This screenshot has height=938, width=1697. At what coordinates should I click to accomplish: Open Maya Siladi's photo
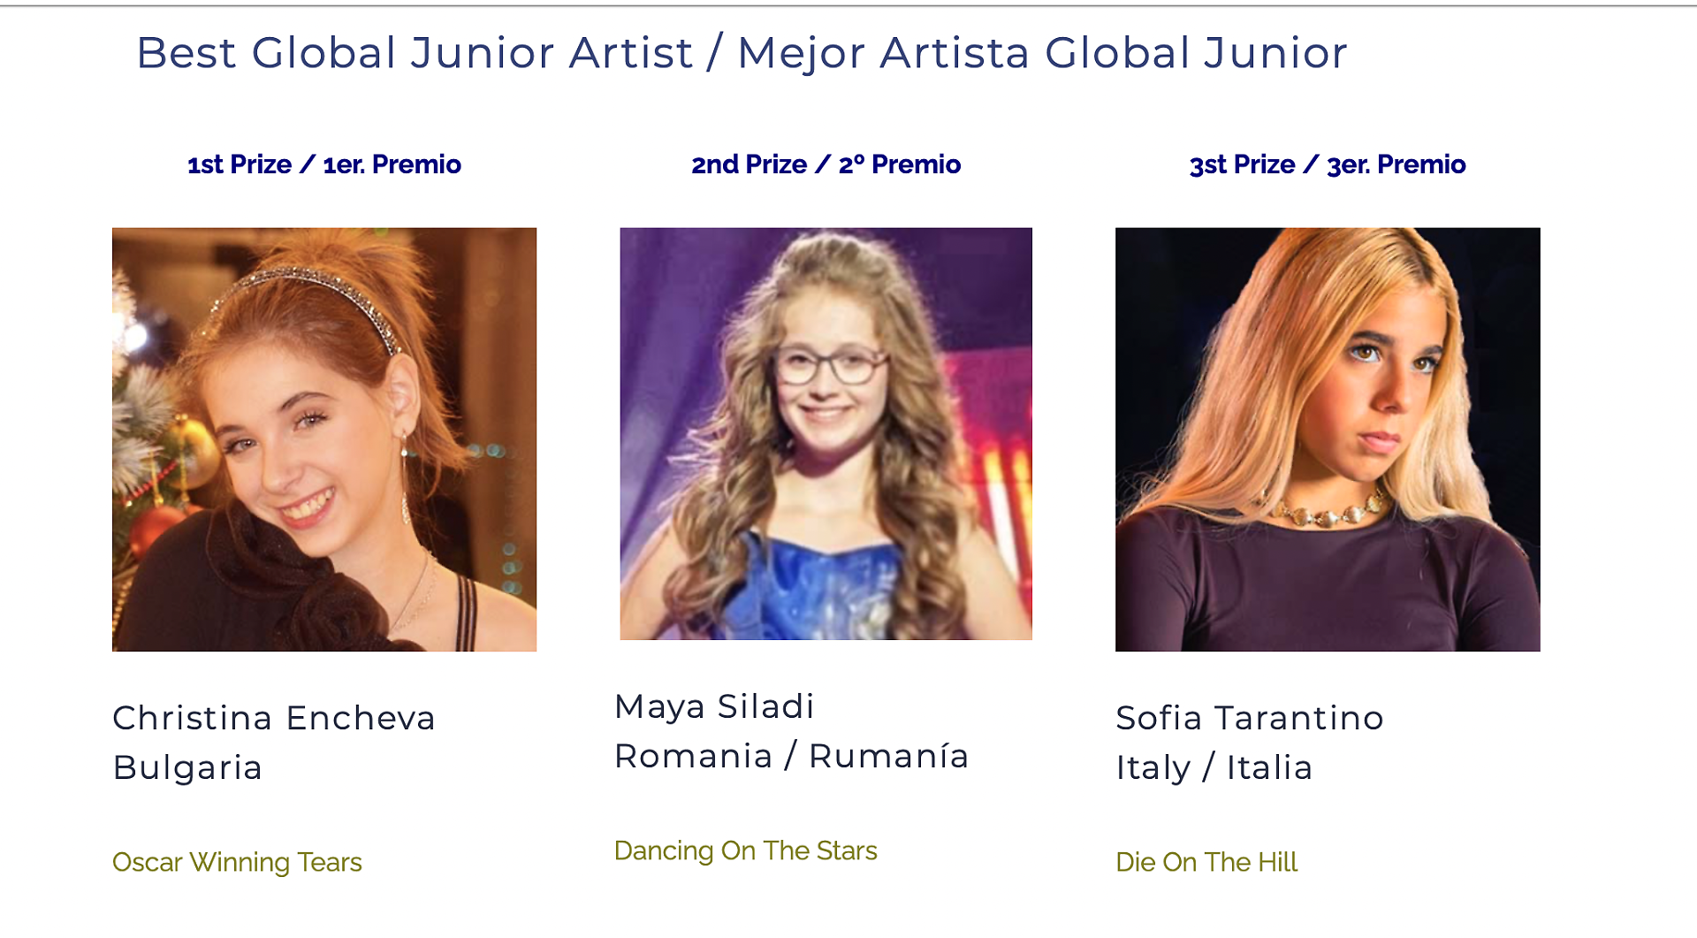point(826,433)
